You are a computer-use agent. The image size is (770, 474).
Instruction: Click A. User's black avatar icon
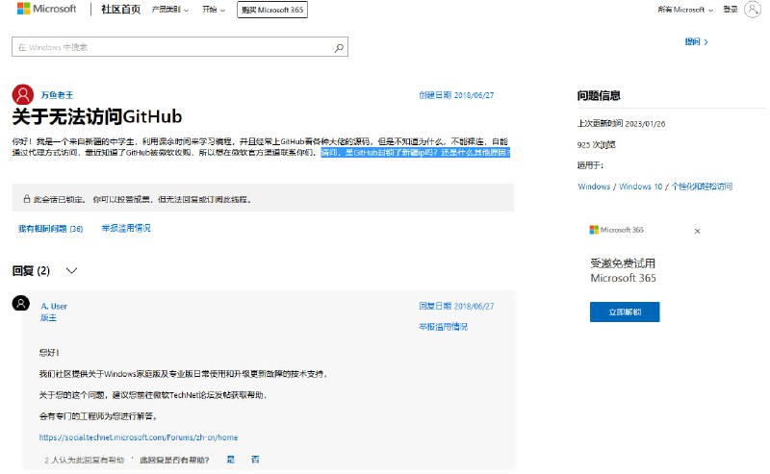coord(20,304)
